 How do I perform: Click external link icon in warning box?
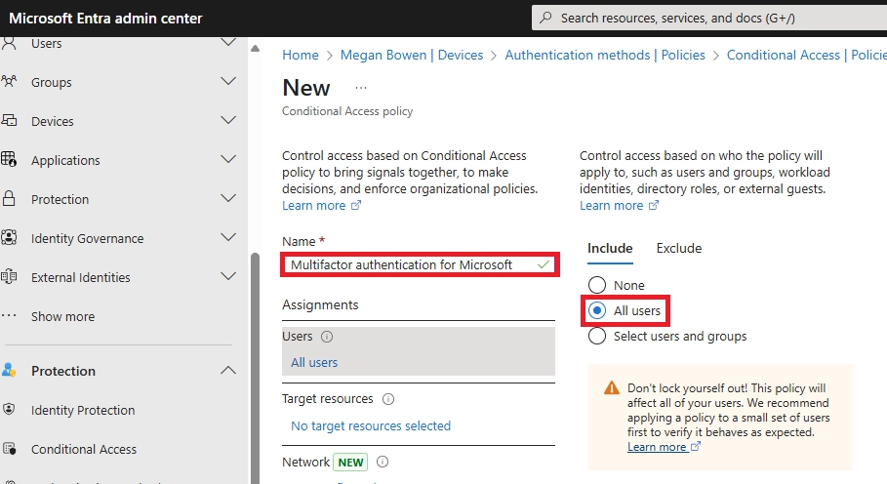[695, 446]
